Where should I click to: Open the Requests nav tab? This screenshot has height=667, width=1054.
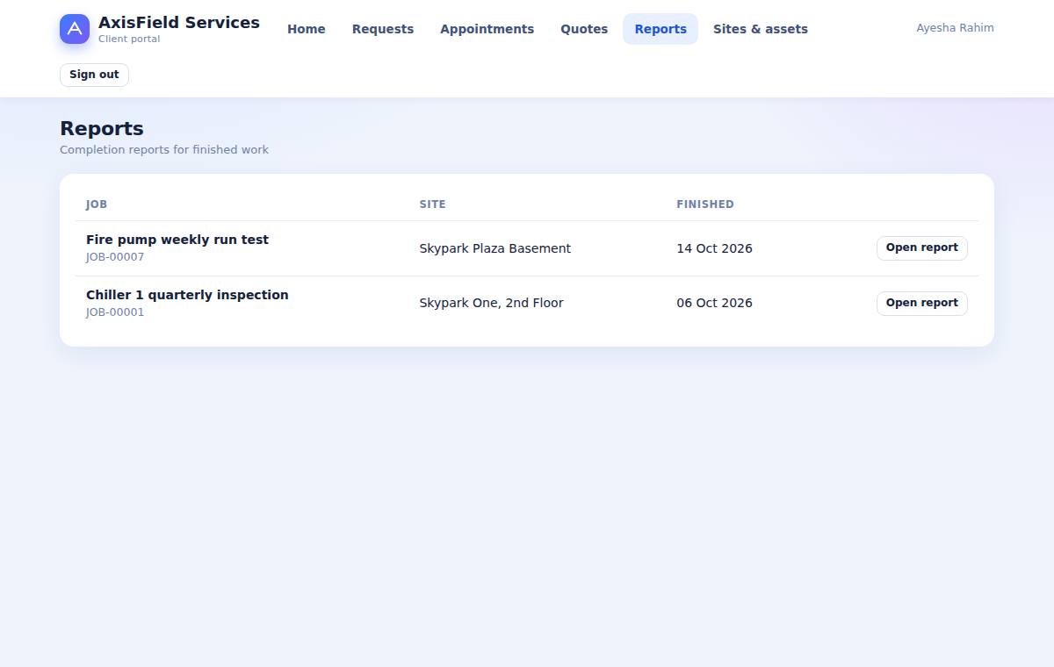[383, 29]
